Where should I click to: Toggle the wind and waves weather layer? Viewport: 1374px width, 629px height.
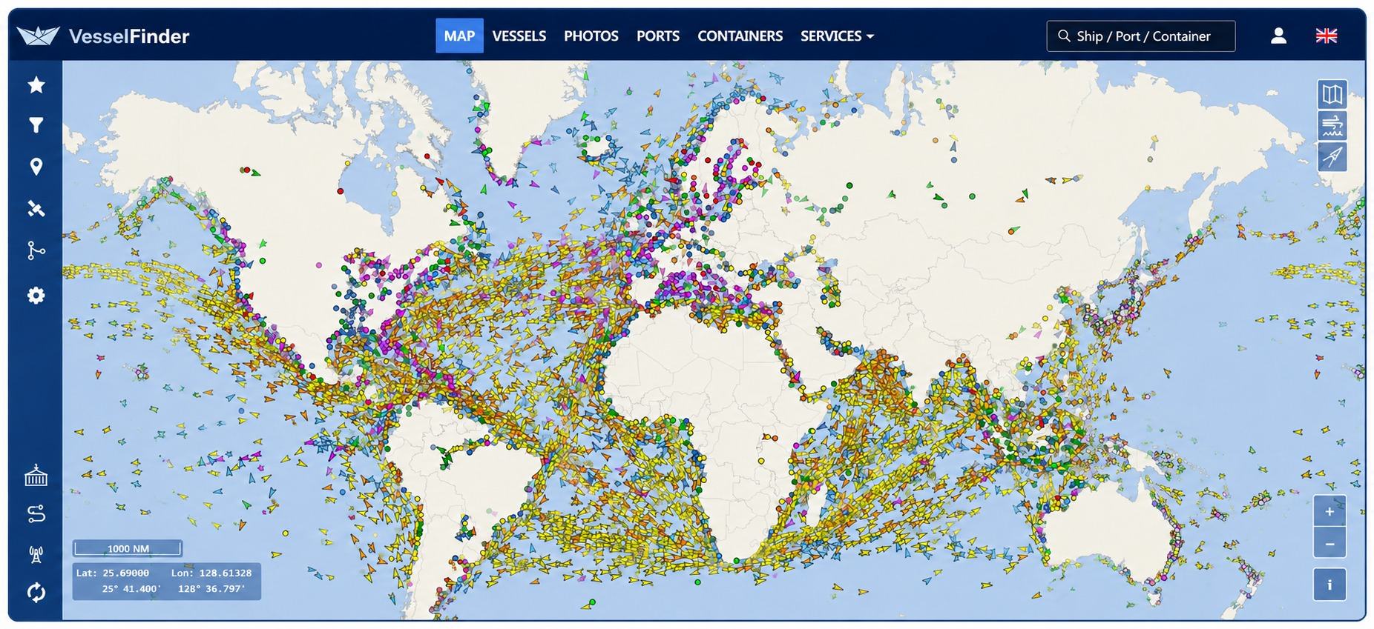click(x=1332, y=126)
